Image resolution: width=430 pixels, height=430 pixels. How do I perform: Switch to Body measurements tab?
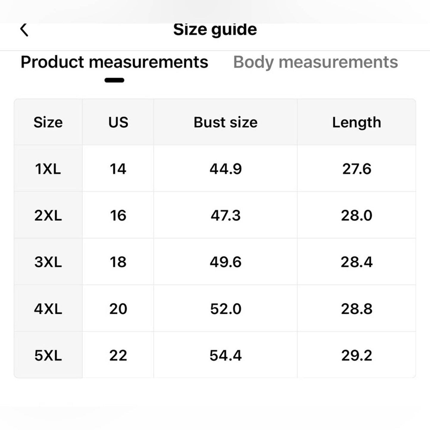315,62
